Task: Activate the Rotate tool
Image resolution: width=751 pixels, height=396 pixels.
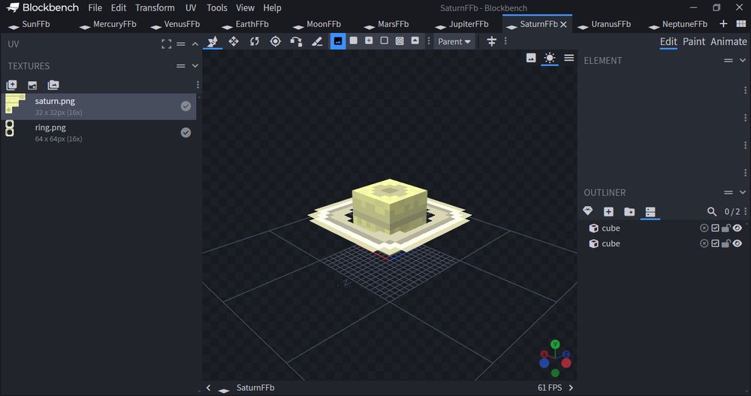Action: (255, 41)
